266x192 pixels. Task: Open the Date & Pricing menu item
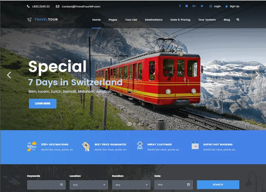tap(180, 20)
